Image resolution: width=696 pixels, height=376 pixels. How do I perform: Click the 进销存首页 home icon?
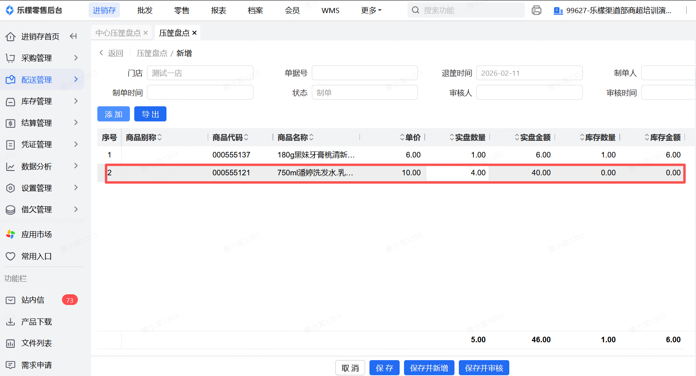pyautogui.click(x=11, y=36)
